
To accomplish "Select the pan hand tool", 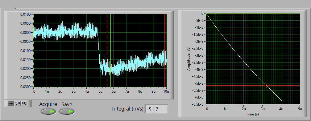I will click(x=24, y=103).
